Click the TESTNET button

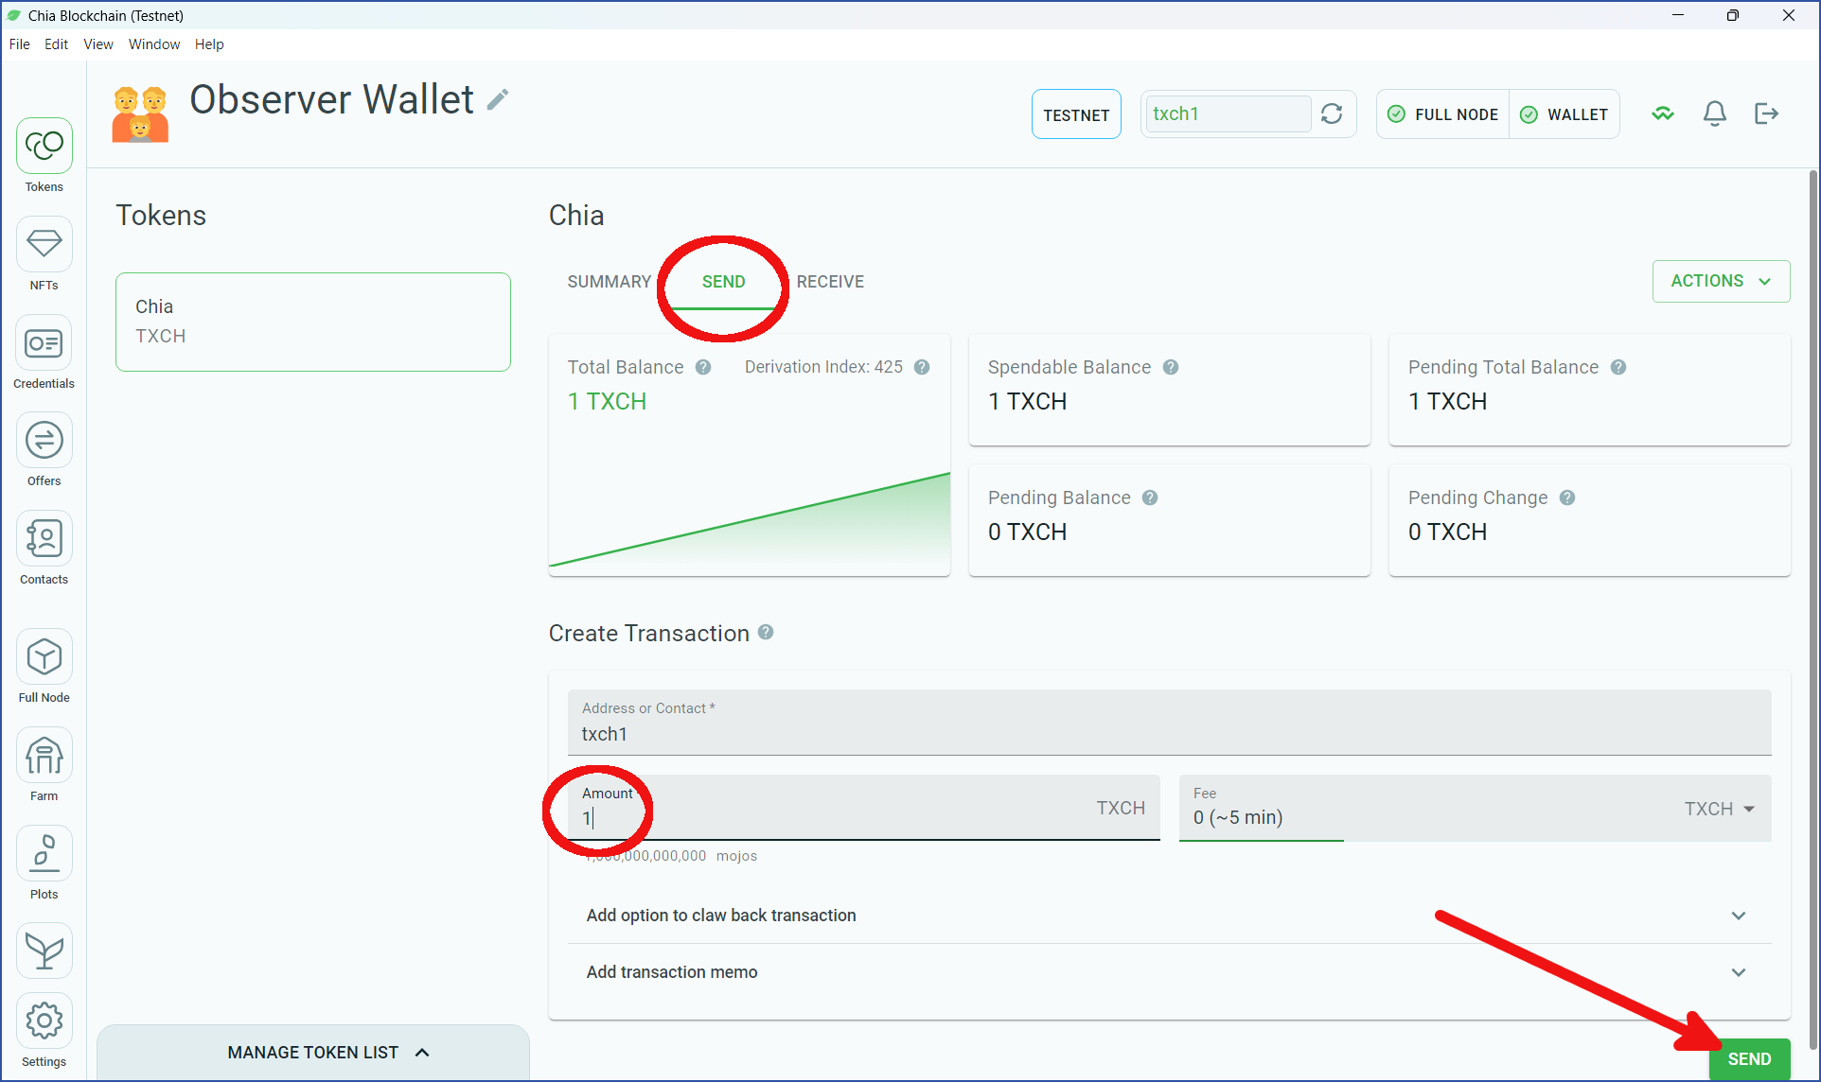[1076, 114]
